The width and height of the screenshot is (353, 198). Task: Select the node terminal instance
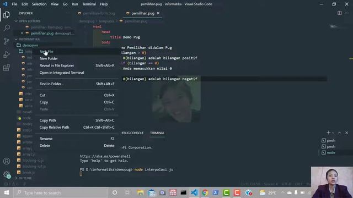click(x=329, y=153)
